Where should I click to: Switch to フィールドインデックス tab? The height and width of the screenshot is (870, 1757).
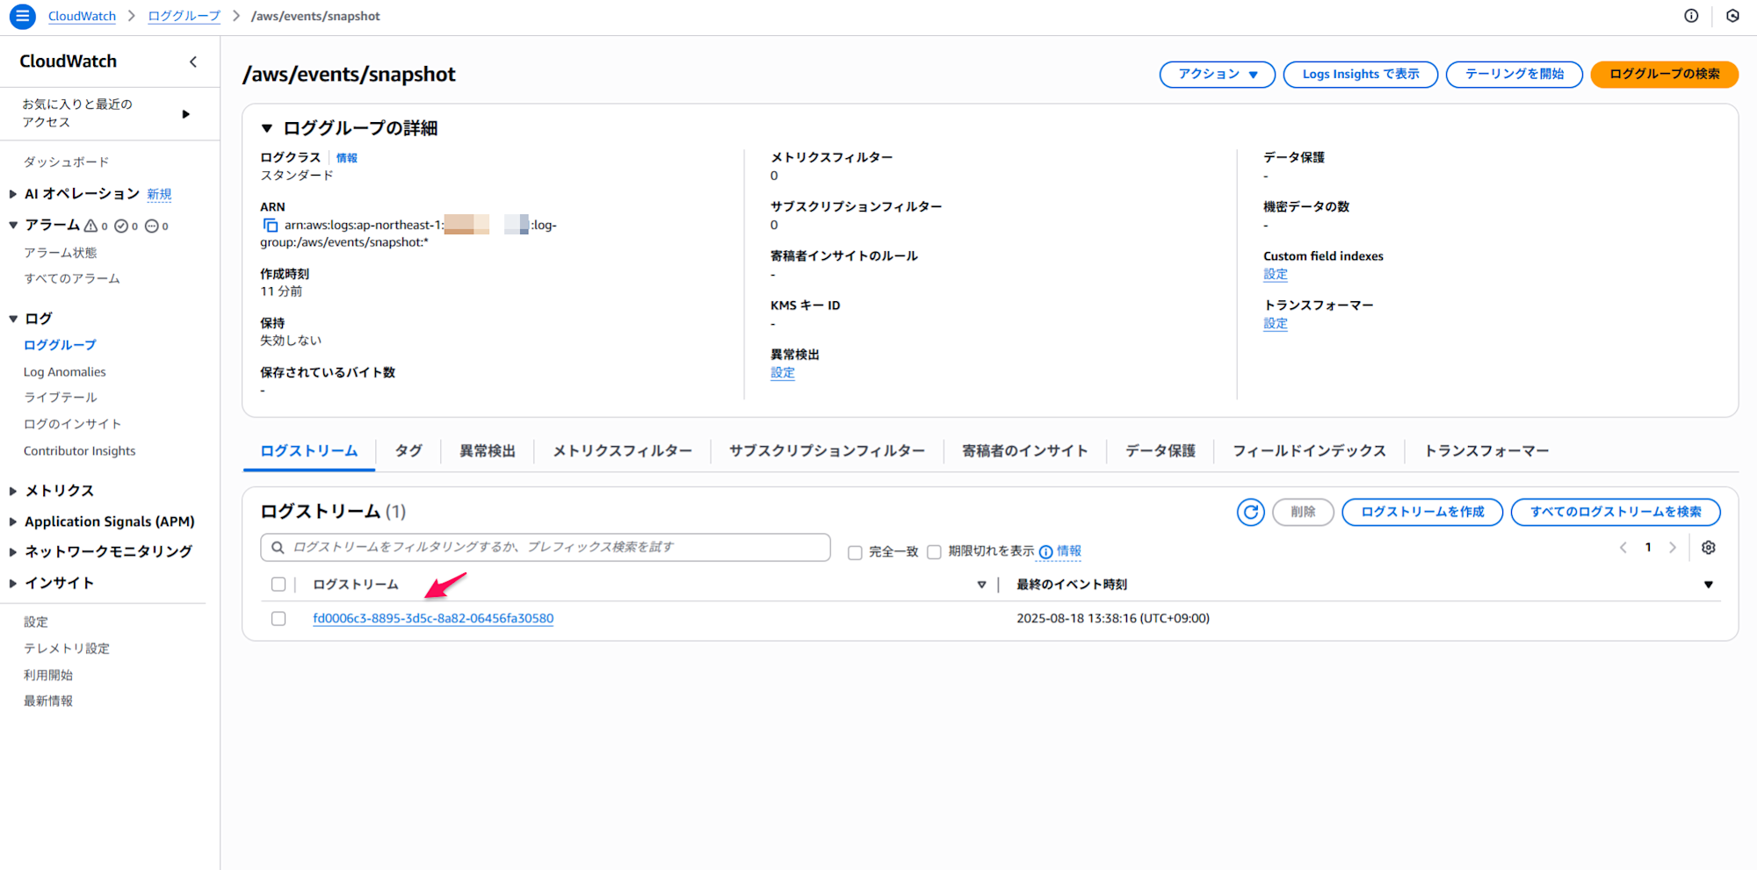pos(1309,451)
